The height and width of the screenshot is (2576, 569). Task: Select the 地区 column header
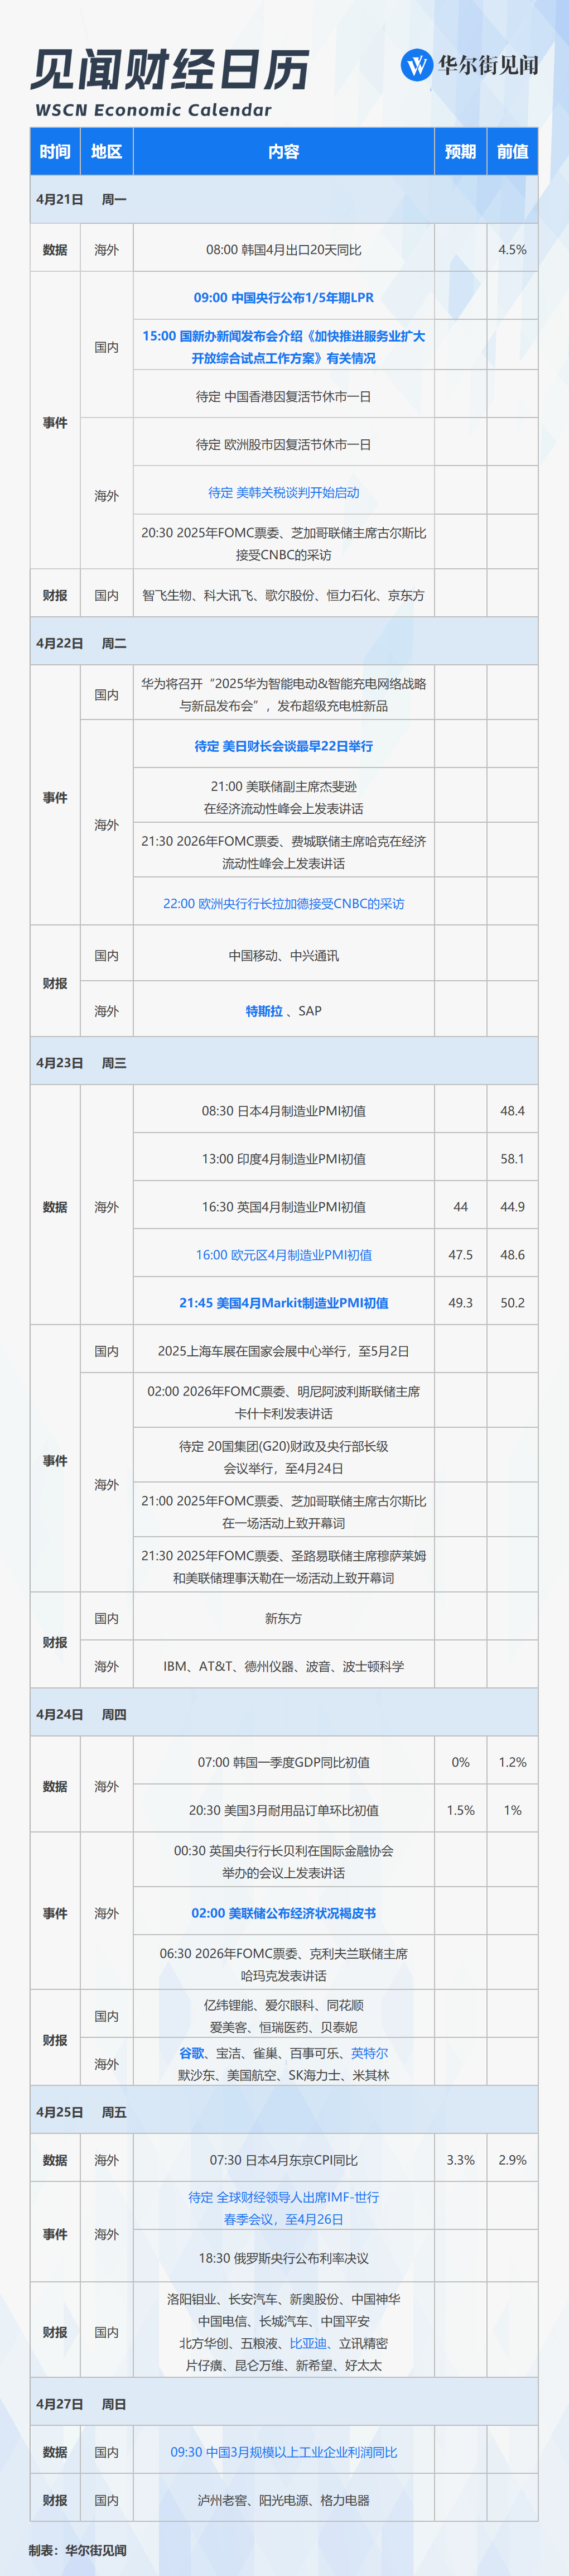(107, 152)
